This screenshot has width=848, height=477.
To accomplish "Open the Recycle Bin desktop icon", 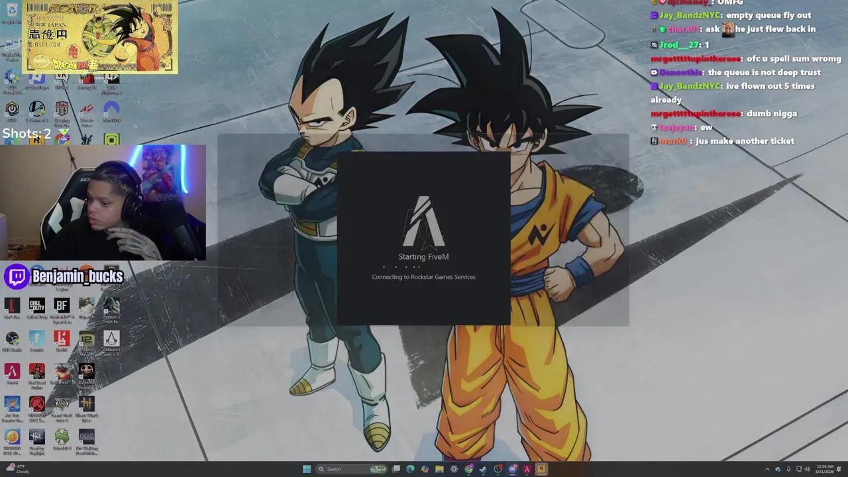I will click(11, 12).
